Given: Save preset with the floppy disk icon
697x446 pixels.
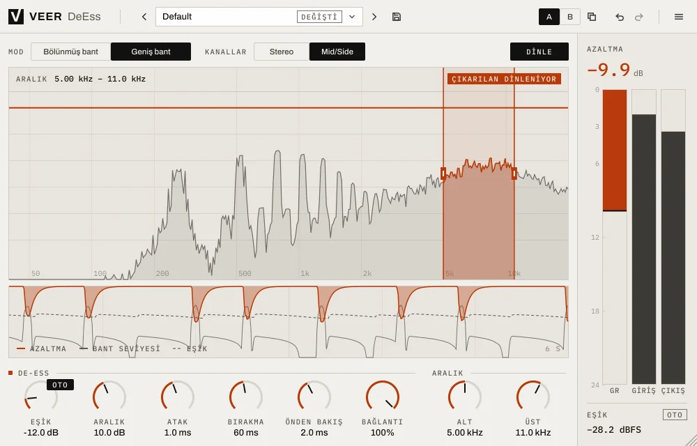Looking at the screenshot, I should click(397, 17).
